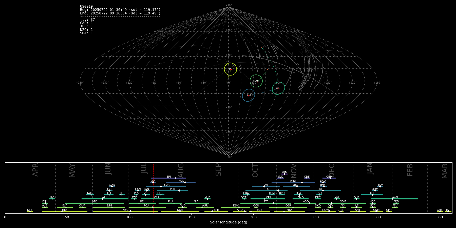Click the 'NZC: 1' count in legend text
This screenshot has height=228, width=456.
(86, 30)
